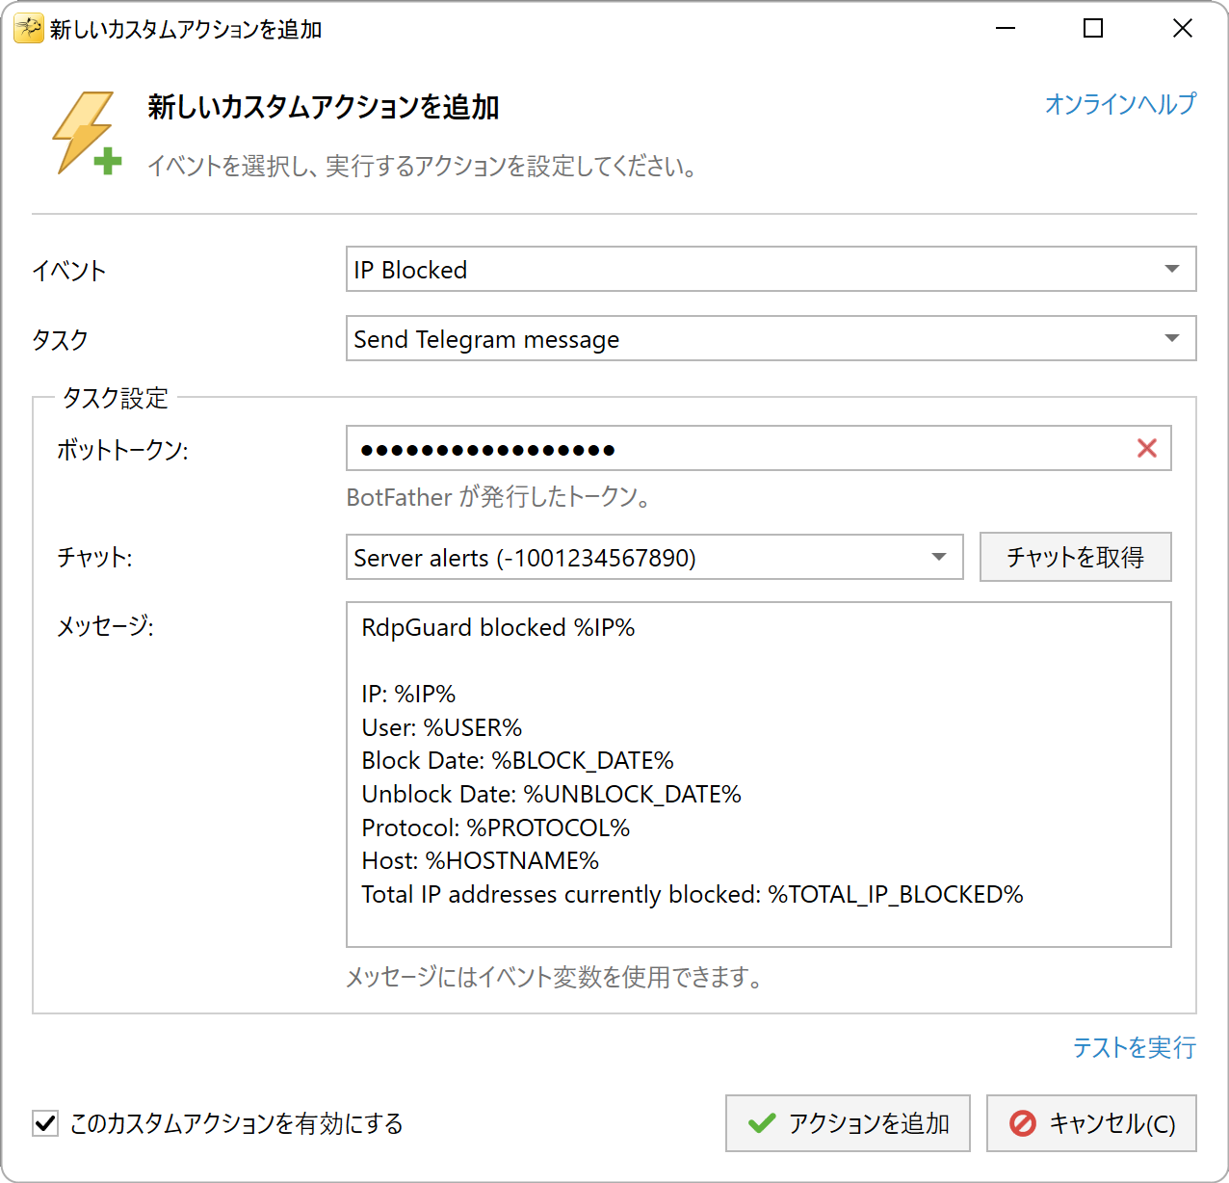Click the first line RdpGuard blocked %IP%
Screen dimensions: 1229x1183
coord(498,627)
